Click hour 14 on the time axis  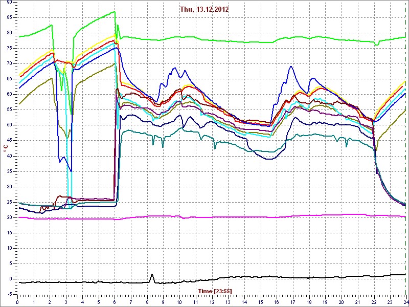[244, 302]
